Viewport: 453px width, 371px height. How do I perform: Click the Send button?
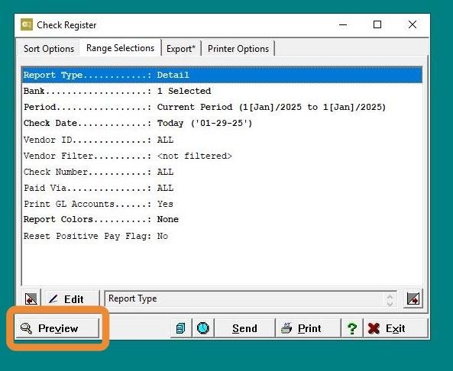pos(244,328)
